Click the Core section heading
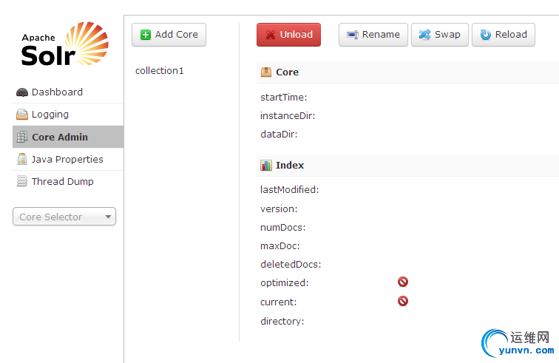This screenshot has width=559, height=363. (287, 72)
